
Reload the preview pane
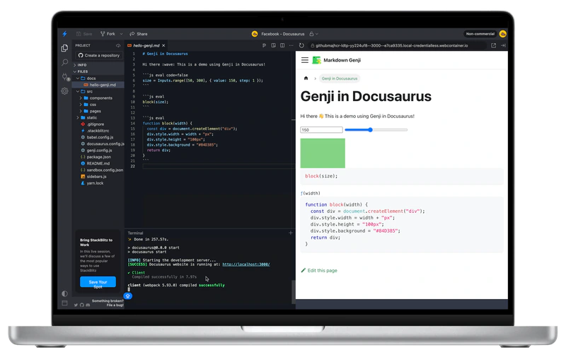301,45
